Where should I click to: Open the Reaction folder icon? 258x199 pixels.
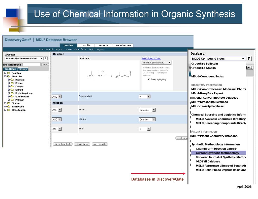[9, 73]
